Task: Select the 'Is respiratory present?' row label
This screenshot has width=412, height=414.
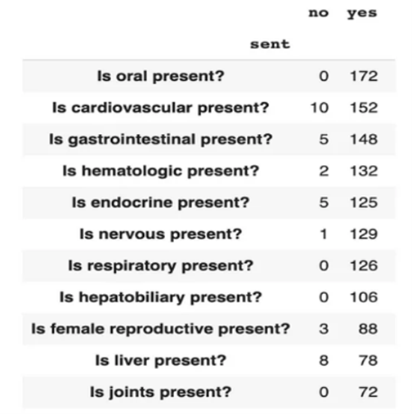Action: point(161,265)
